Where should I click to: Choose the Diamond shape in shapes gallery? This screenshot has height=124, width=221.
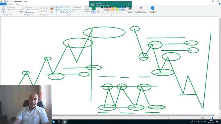[x=59, y=10]
